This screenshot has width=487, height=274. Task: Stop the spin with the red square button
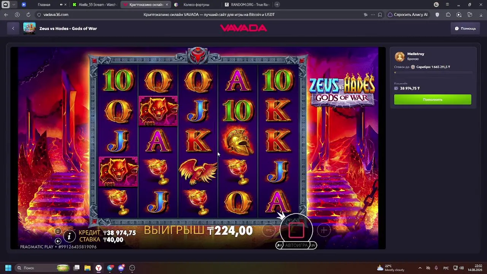pos(296,229)
